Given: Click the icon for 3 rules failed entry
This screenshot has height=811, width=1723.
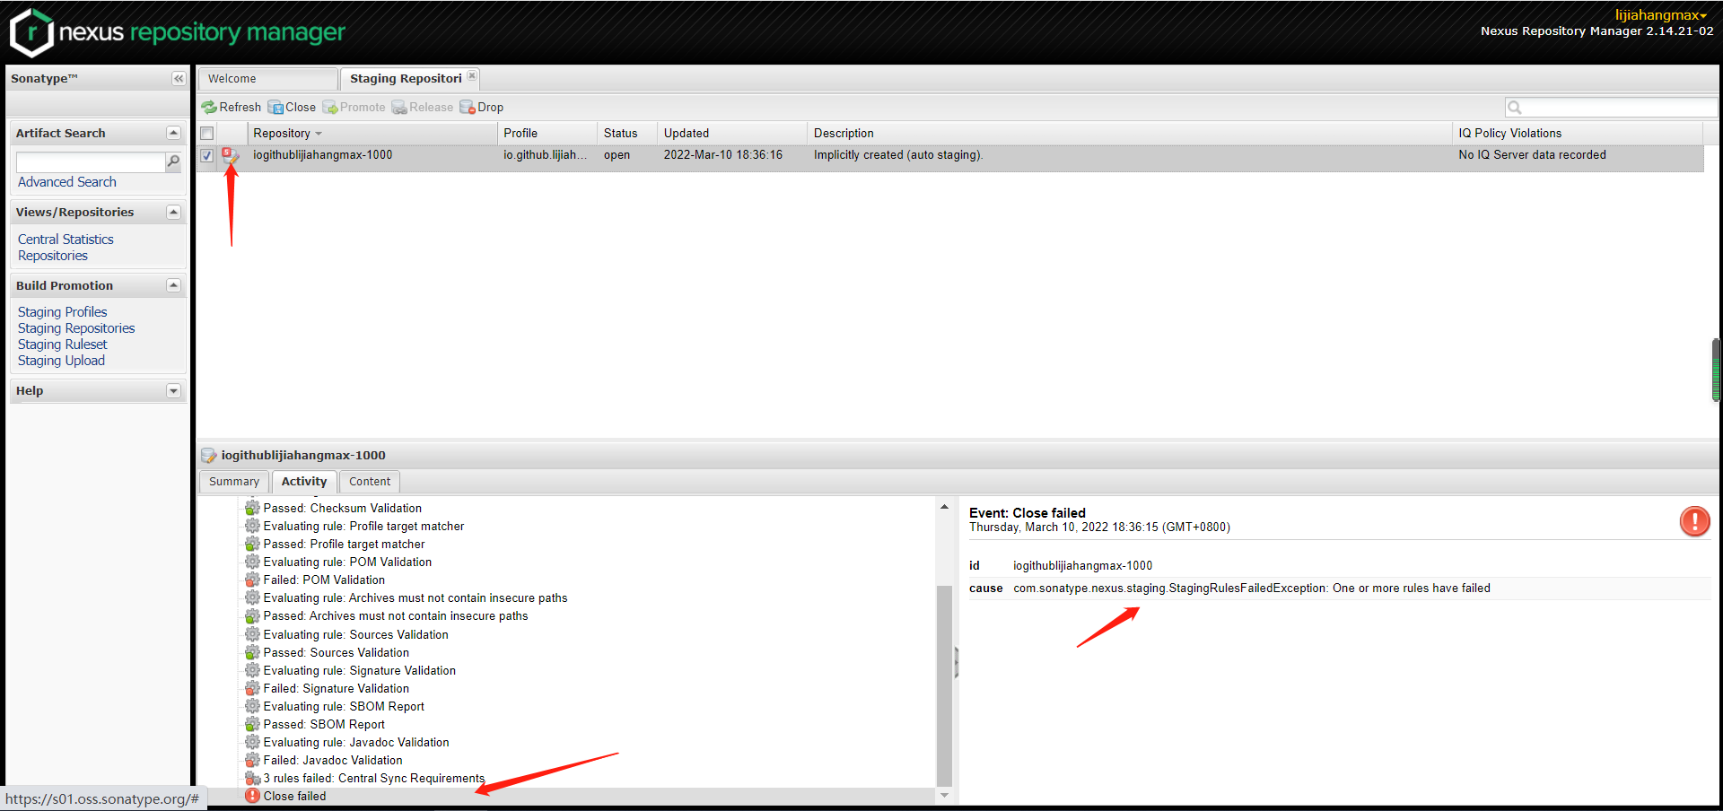Looking at the screenshot, I should point(252,778).
